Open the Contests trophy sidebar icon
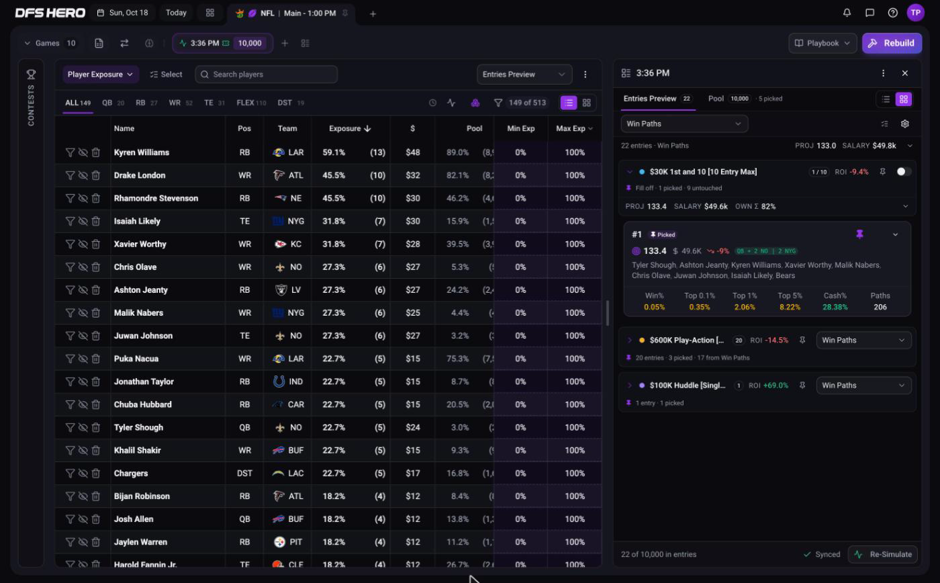Screen dimensions: 940x583 [x=31, y=75]
